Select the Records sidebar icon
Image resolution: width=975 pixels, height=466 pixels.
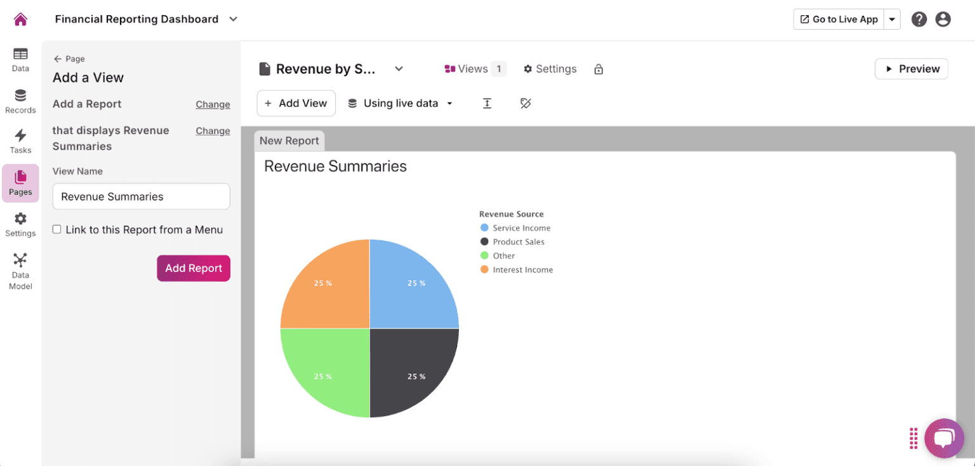(20, 101)
